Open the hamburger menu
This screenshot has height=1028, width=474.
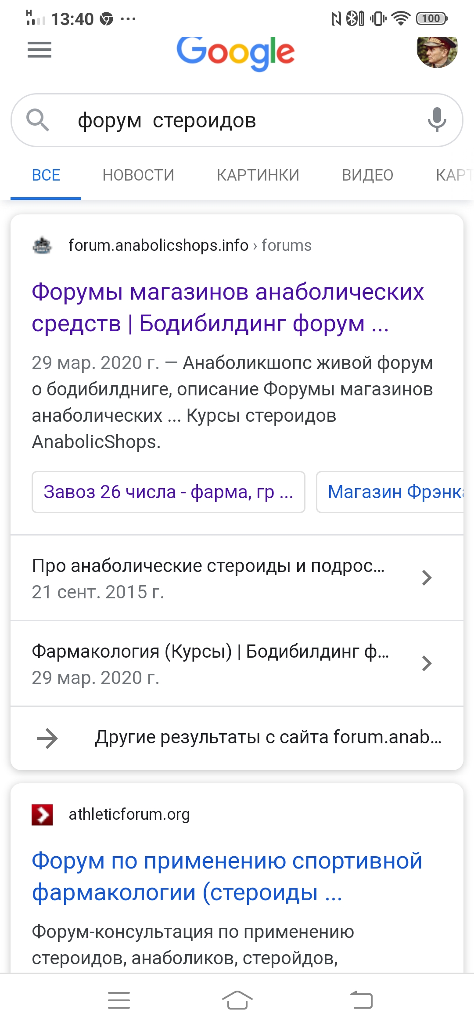pos(39,50)
